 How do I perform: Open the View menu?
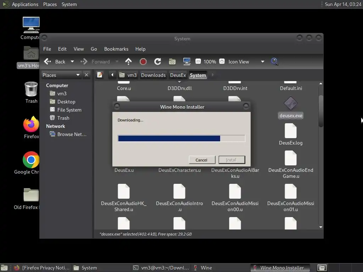(79, 49)
